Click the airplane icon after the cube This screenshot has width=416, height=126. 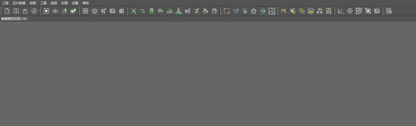[x=103, y=11]
